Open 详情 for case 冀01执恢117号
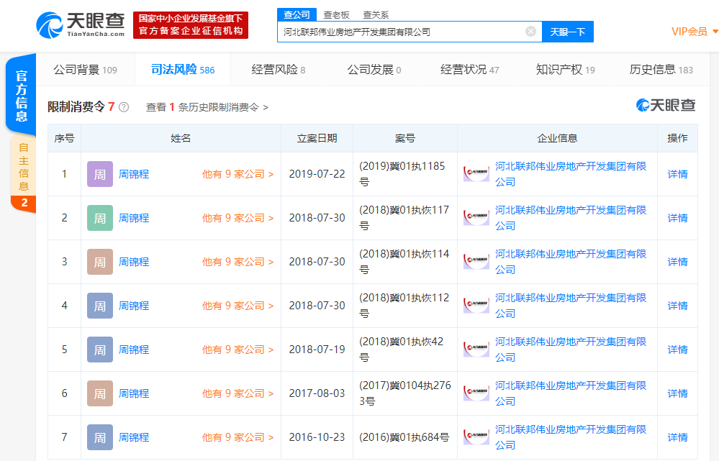 (677, 218)
